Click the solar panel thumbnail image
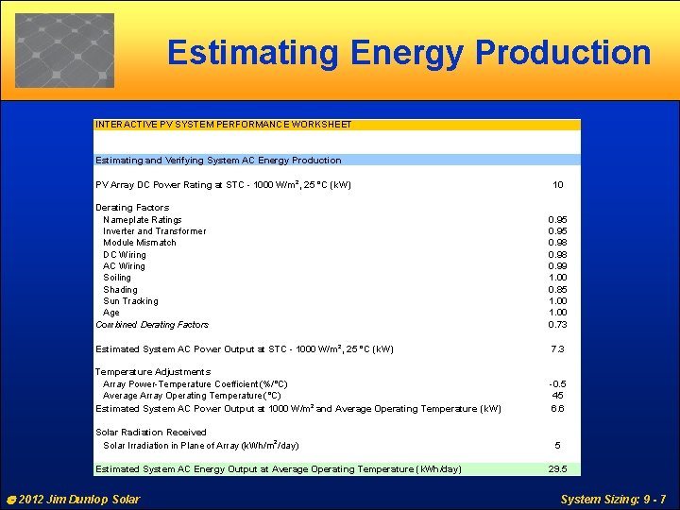Image resolution: width=680 pixels, height=510 pixels. [64, 50]
